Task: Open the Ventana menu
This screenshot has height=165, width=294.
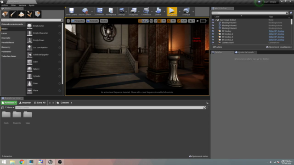Action: [22, 5]
